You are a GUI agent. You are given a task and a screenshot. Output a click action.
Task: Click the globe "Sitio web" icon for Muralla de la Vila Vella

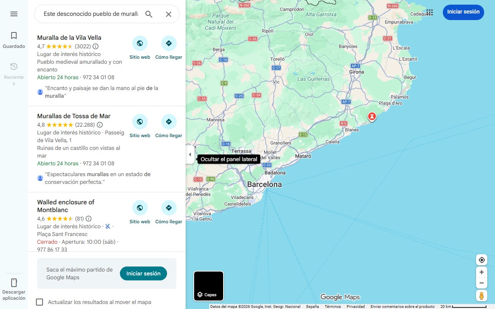140,43
